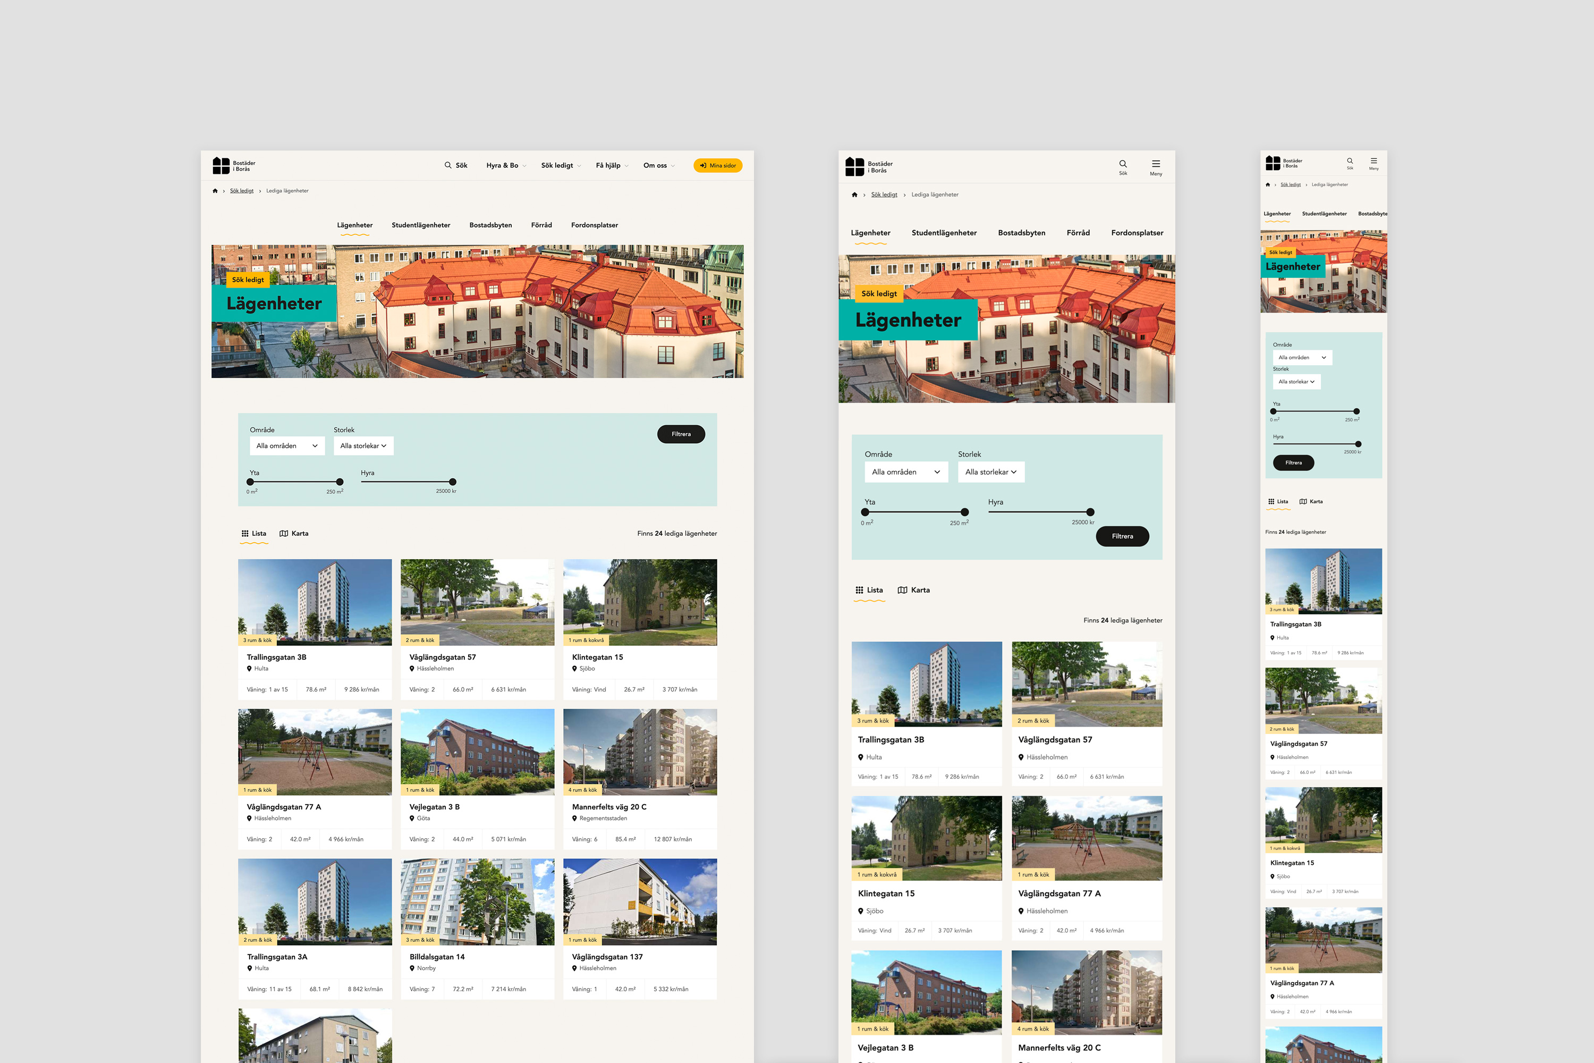Tap the home breadcrumb icon in mobile layout
1594x1063 pixels.
point(1268,185)
